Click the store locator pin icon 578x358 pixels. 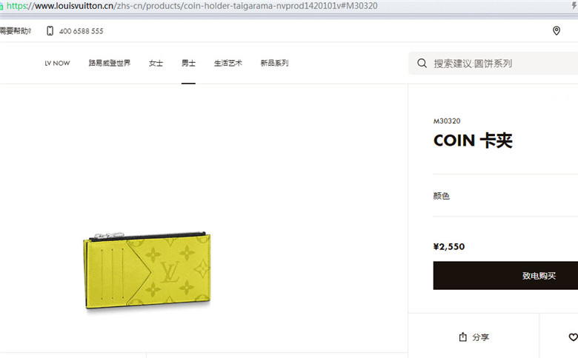557,30
